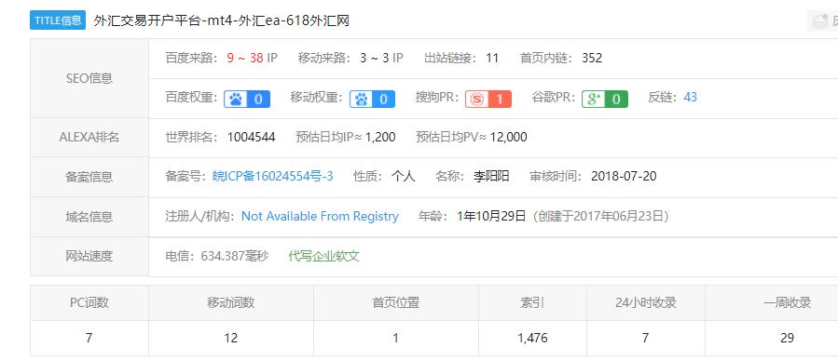Viewport: 838px width, 361px height.
Task: Click the Sogou PR badge
Action: [x=488, y=100]
